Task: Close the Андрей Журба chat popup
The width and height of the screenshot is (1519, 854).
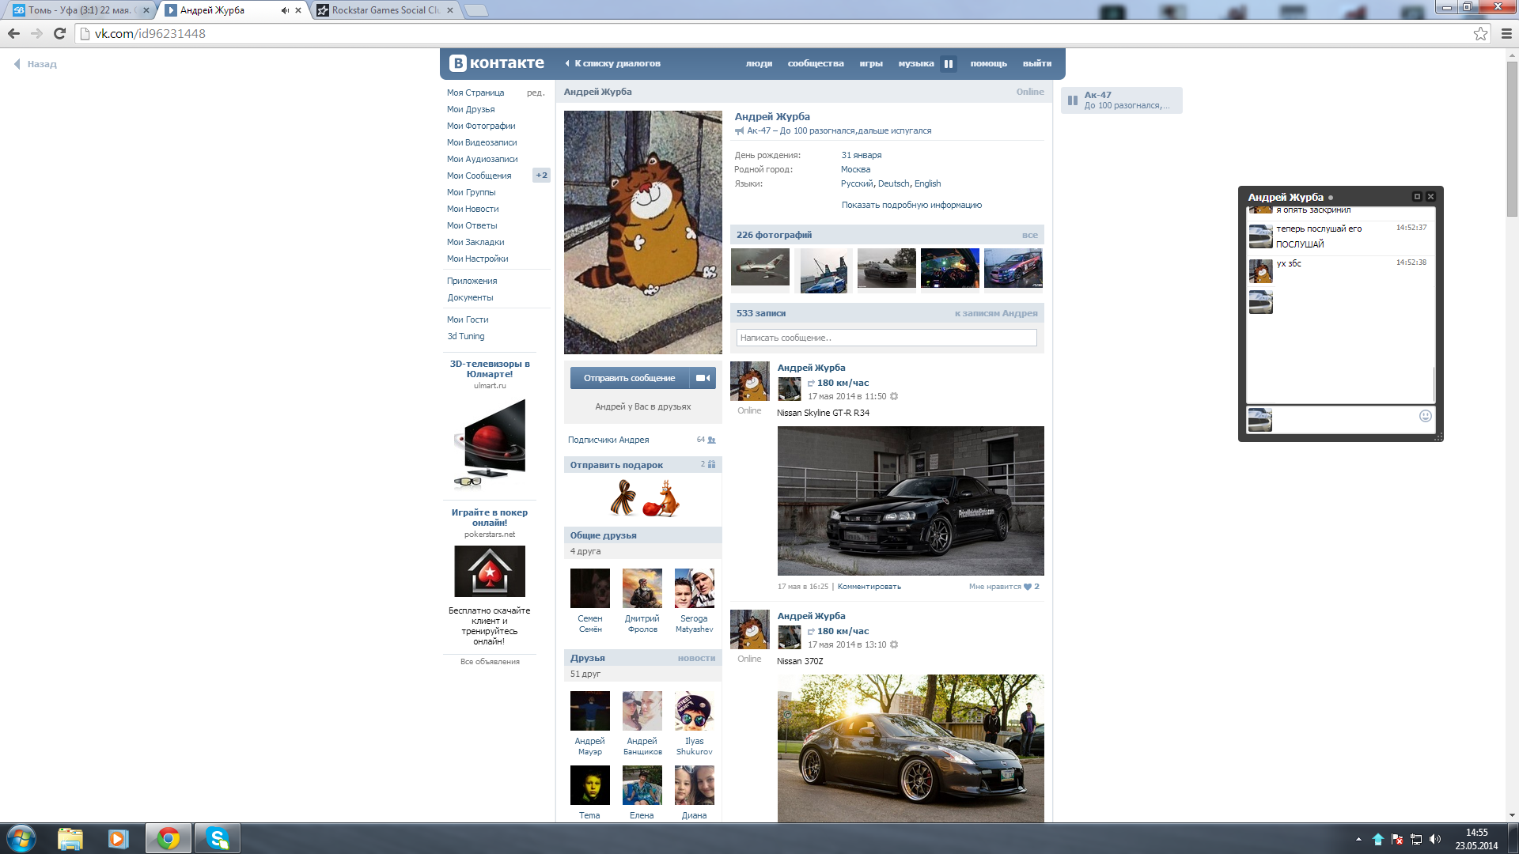Action: point(1430,197)
